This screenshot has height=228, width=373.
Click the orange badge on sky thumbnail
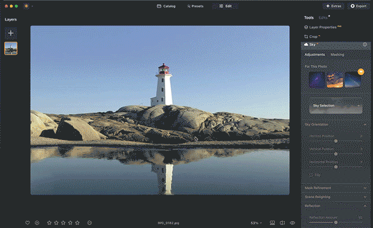pyautogui.click(x=361, y=72)
